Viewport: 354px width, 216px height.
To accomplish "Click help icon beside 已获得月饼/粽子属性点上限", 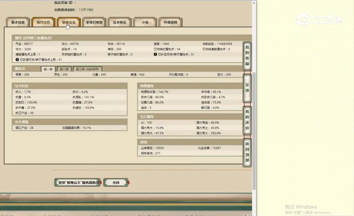I will click(x=17, y=60).
